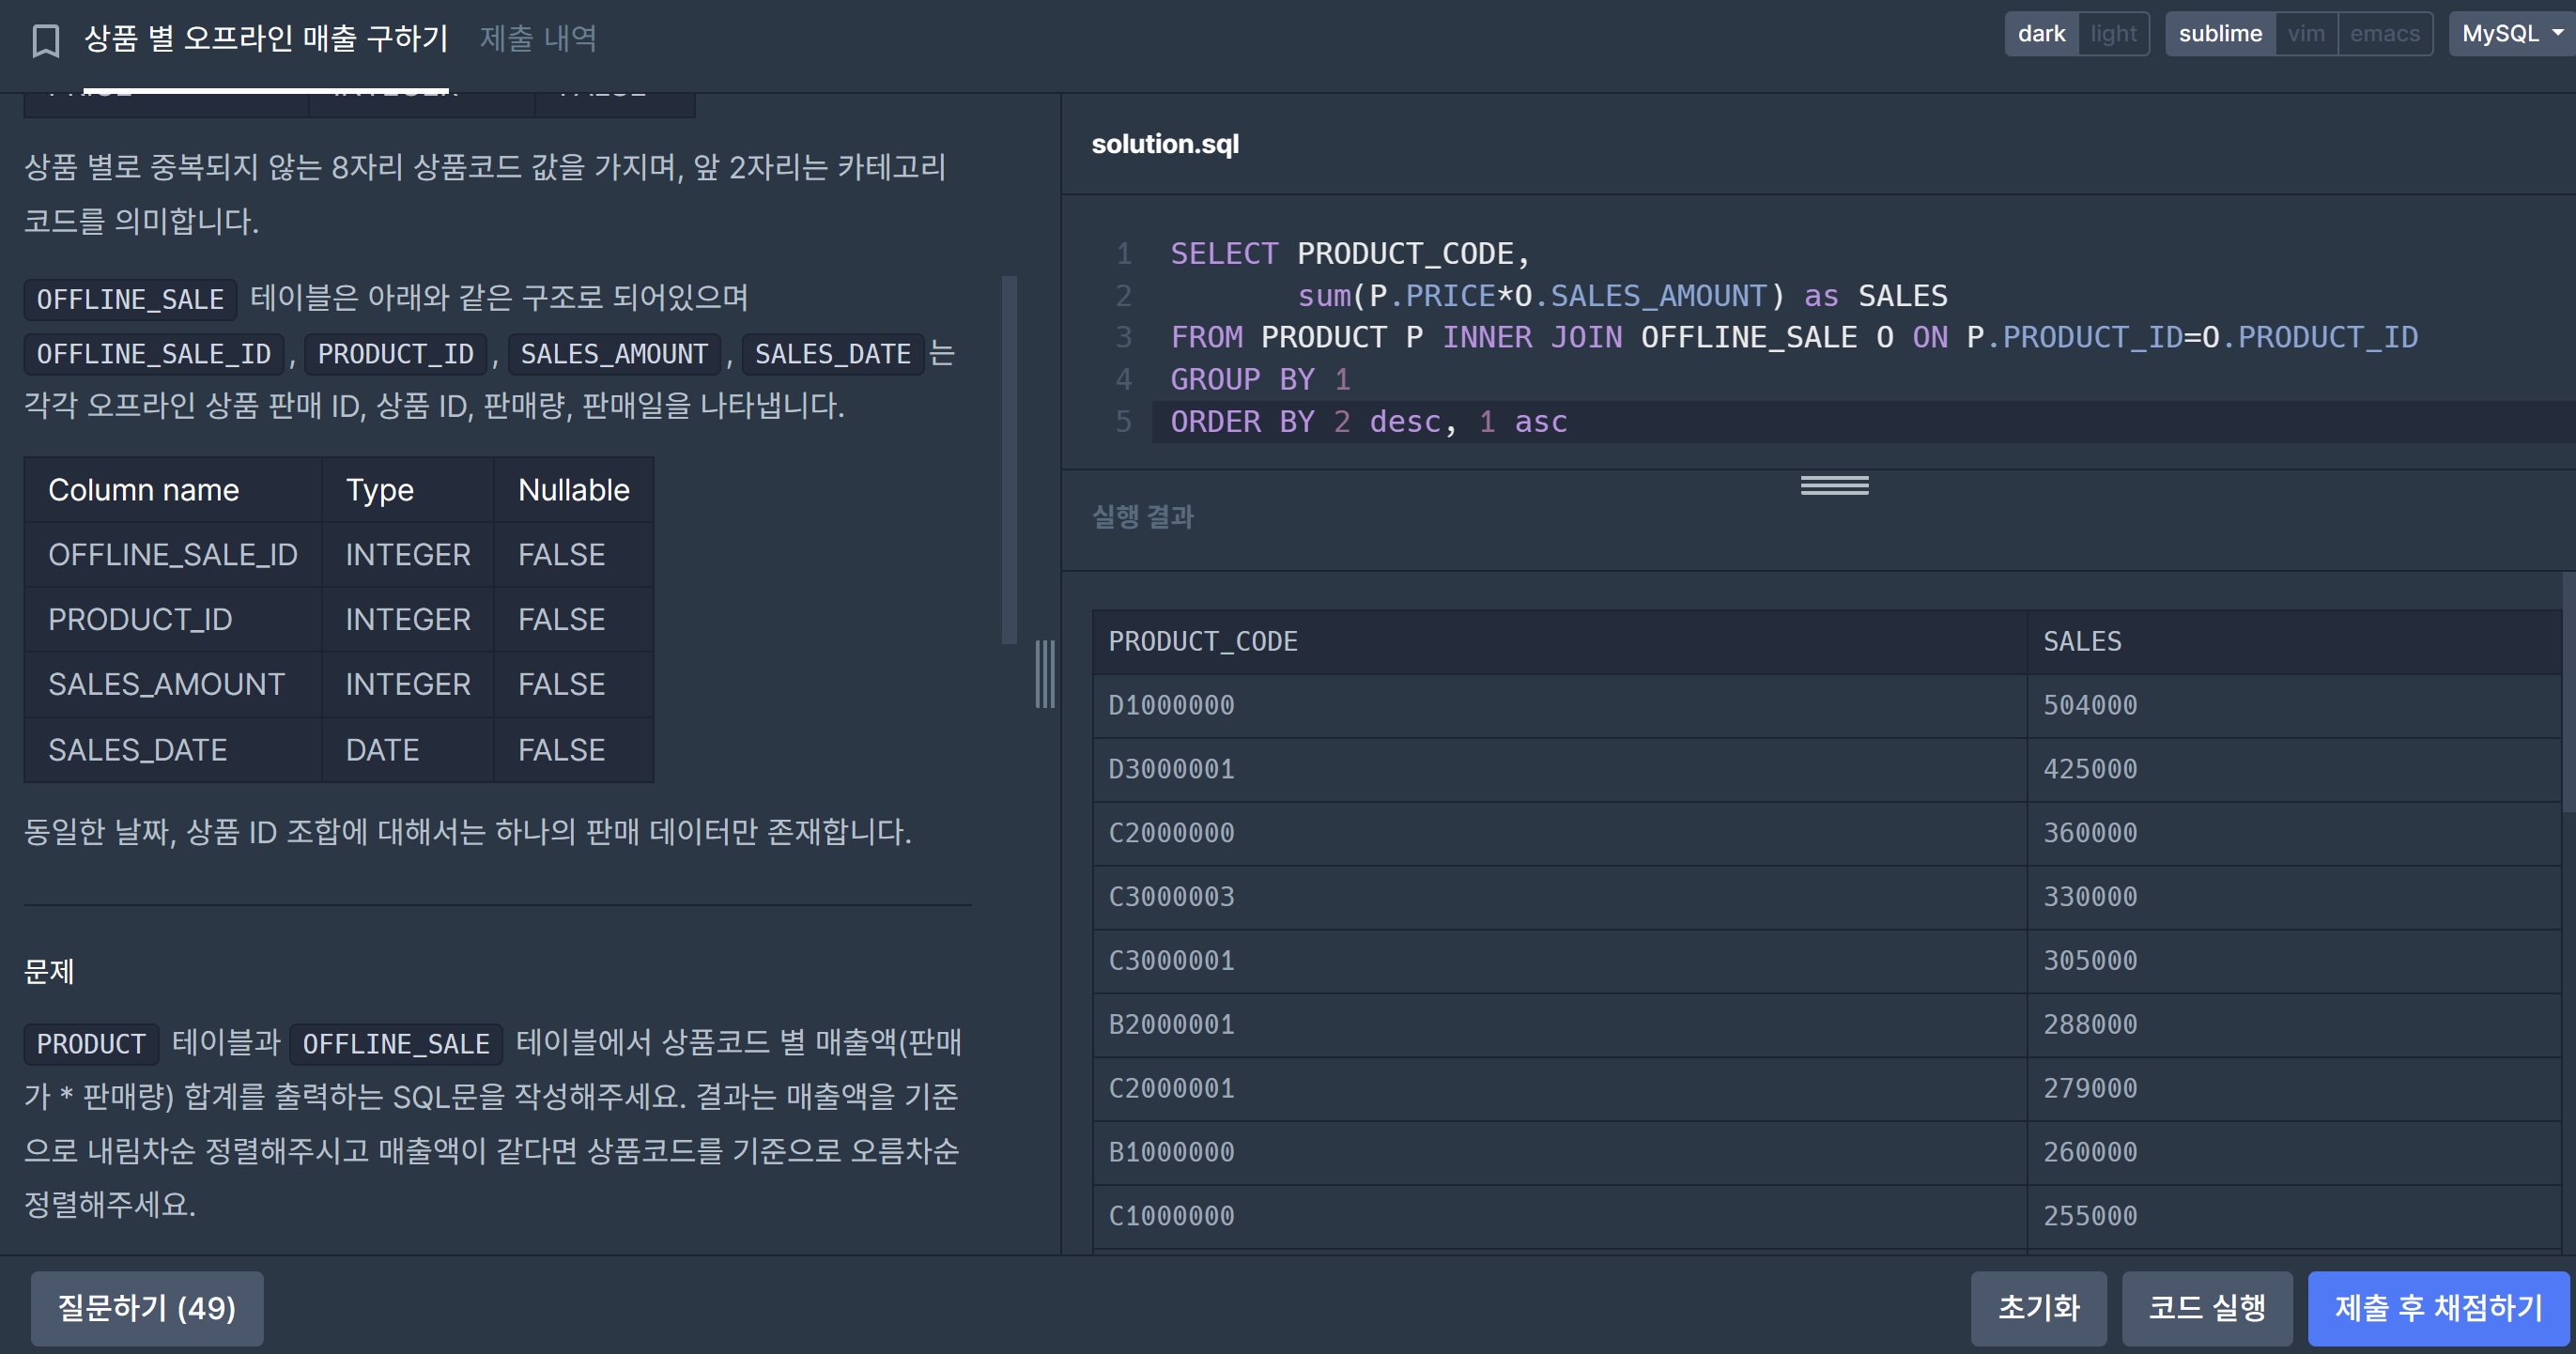The width and height of the screenshot is (2576, 1354).
Task: Open the 제출 내역 tab
Action: (x=538, y=38)
